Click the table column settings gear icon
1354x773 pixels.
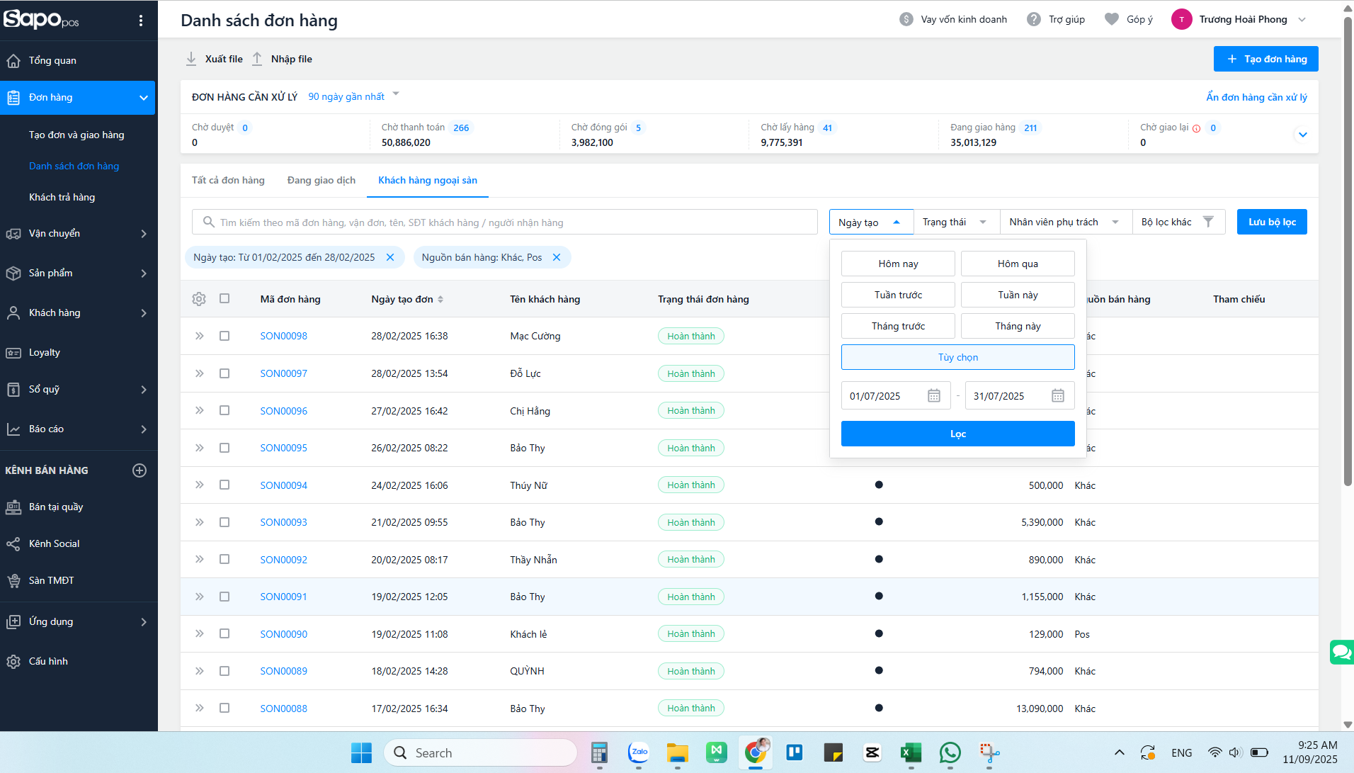[x=199, y=299]
